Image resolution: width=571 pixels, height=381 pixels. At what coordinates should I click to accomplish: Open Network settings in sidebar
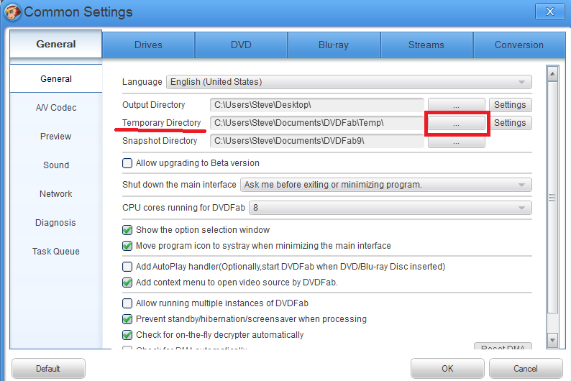pyautogui.click(x=56, y=194)
